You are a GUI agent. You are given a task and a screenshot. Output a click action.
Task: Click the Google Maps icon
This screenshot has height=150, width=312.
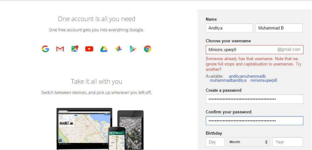[75, 49]
